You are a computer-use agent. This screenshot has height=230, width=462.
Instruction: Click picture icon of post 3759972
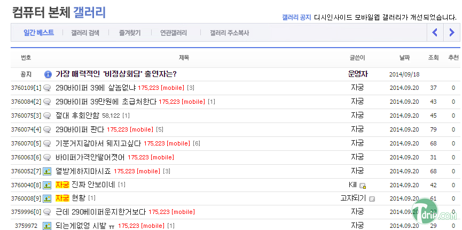click(x=47, y=226)
